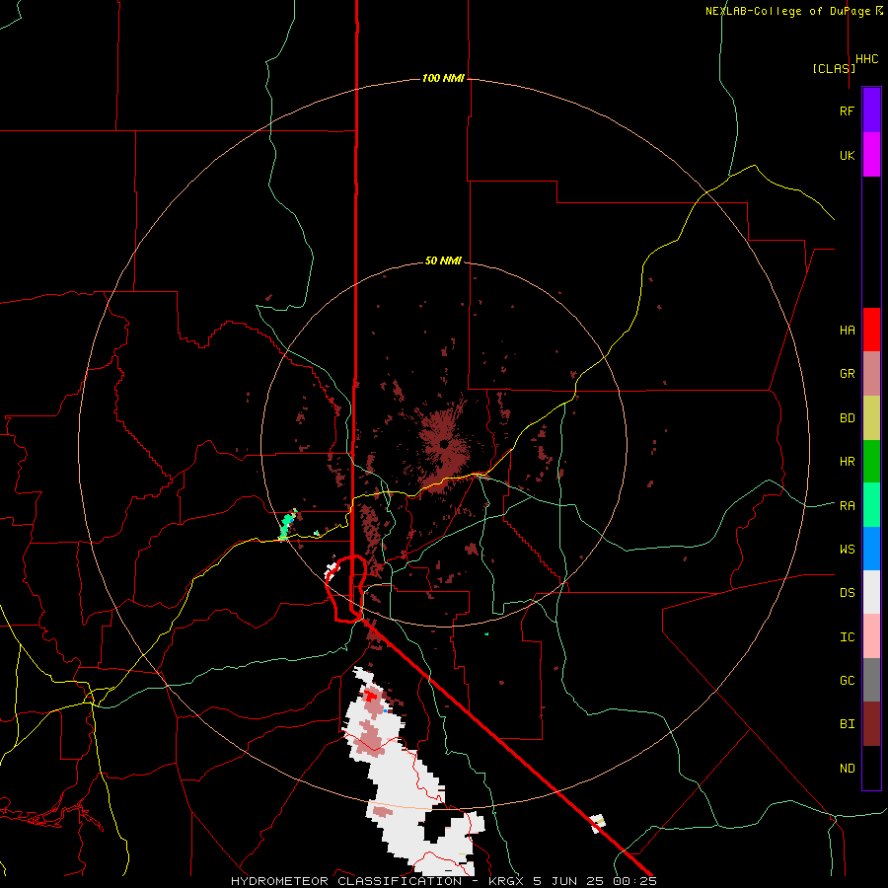Click the GC gray legend swatch
Image resolution: width=888 pixels, height=888 pixels.
point(871,680)
